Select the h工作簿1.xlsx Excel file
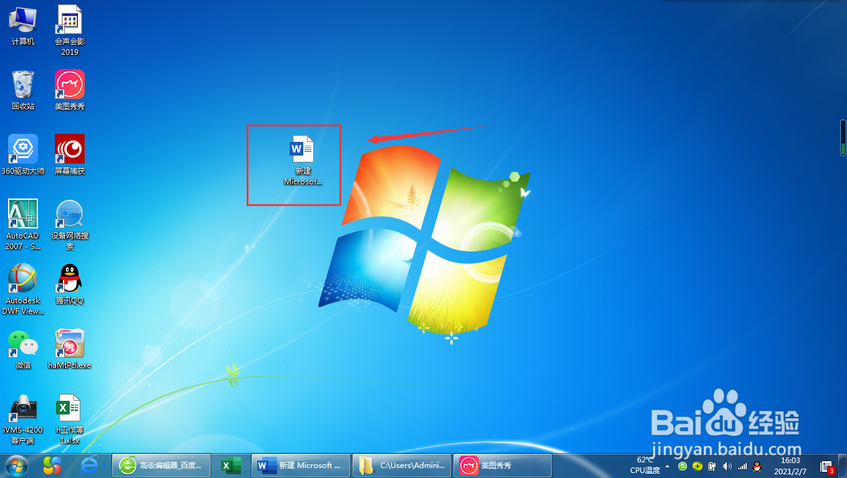This screenshot has width=847, height=478. click(x=70, y=419)
